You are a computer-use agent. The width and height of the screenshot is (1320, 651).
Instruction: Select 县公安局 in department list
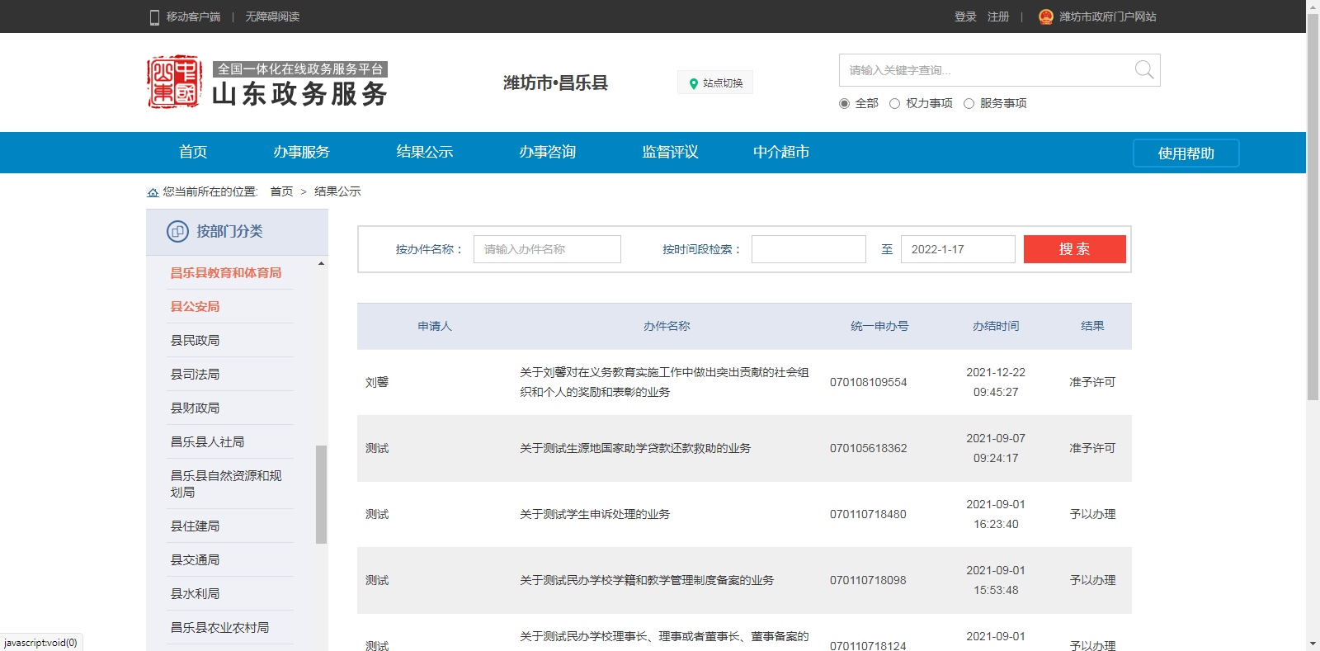[x=195, y=307]
